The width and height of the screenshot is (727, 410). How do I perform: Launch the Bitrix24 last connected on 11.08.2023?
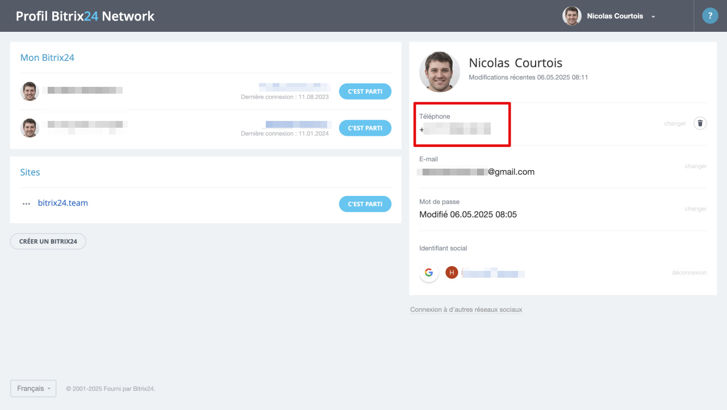(365, 91)
